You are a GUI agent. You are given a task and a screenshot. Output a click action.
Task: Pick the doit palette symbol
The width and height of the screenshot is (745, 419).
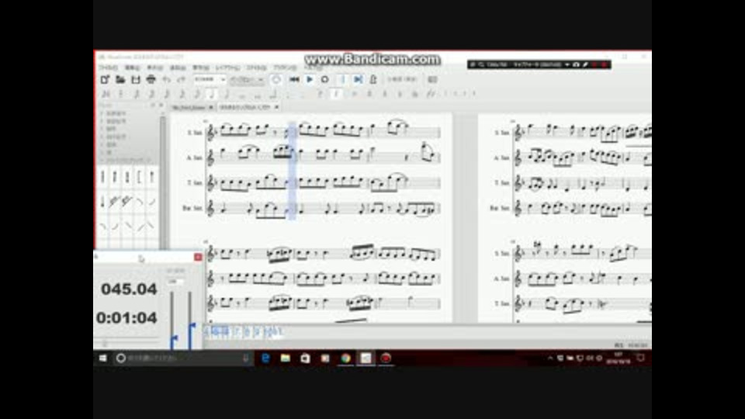(152, 202)
